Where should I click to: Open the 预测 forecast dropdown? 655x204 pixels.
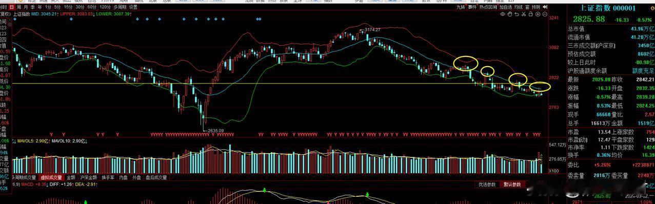(536, 7)
